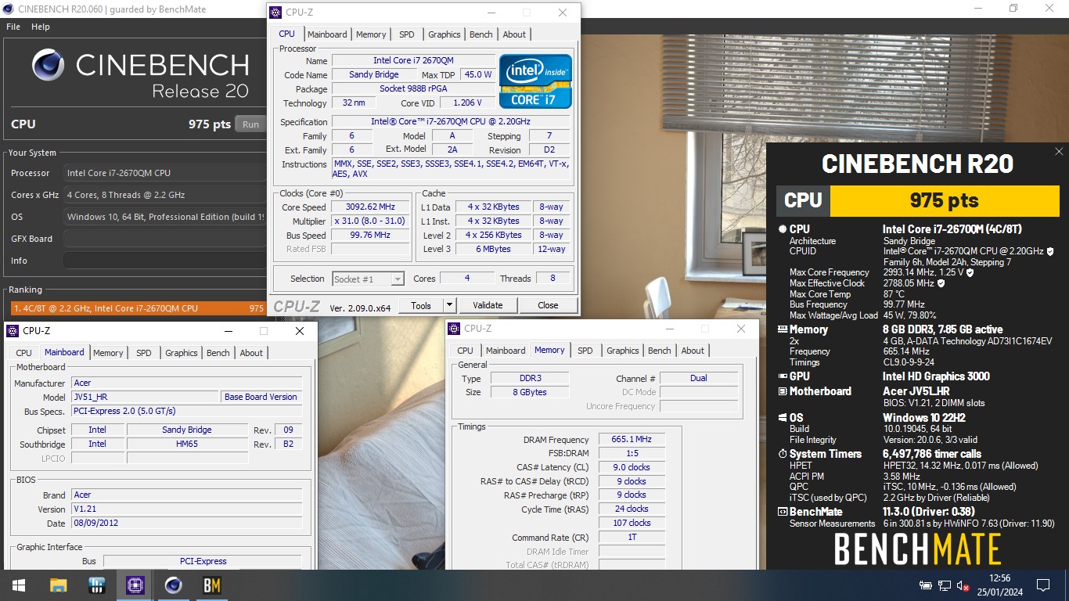Open the Graphics tab in top CPU-Z

(445, 34)
